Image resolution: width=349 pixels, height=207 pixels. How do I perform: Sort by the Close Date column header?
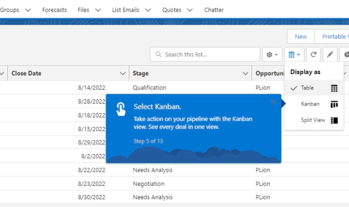pyautogui.click(x=26, y=73)
